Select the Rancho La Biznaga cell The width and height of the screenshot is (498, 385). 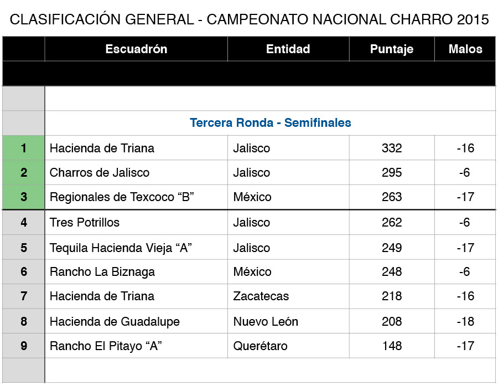[x=102, y=271]
